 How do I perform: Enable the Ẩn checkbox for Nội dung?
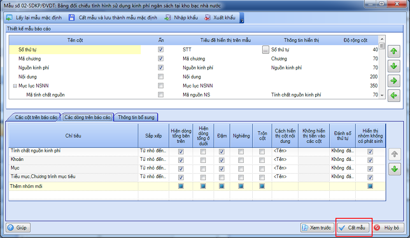point(161,77)
